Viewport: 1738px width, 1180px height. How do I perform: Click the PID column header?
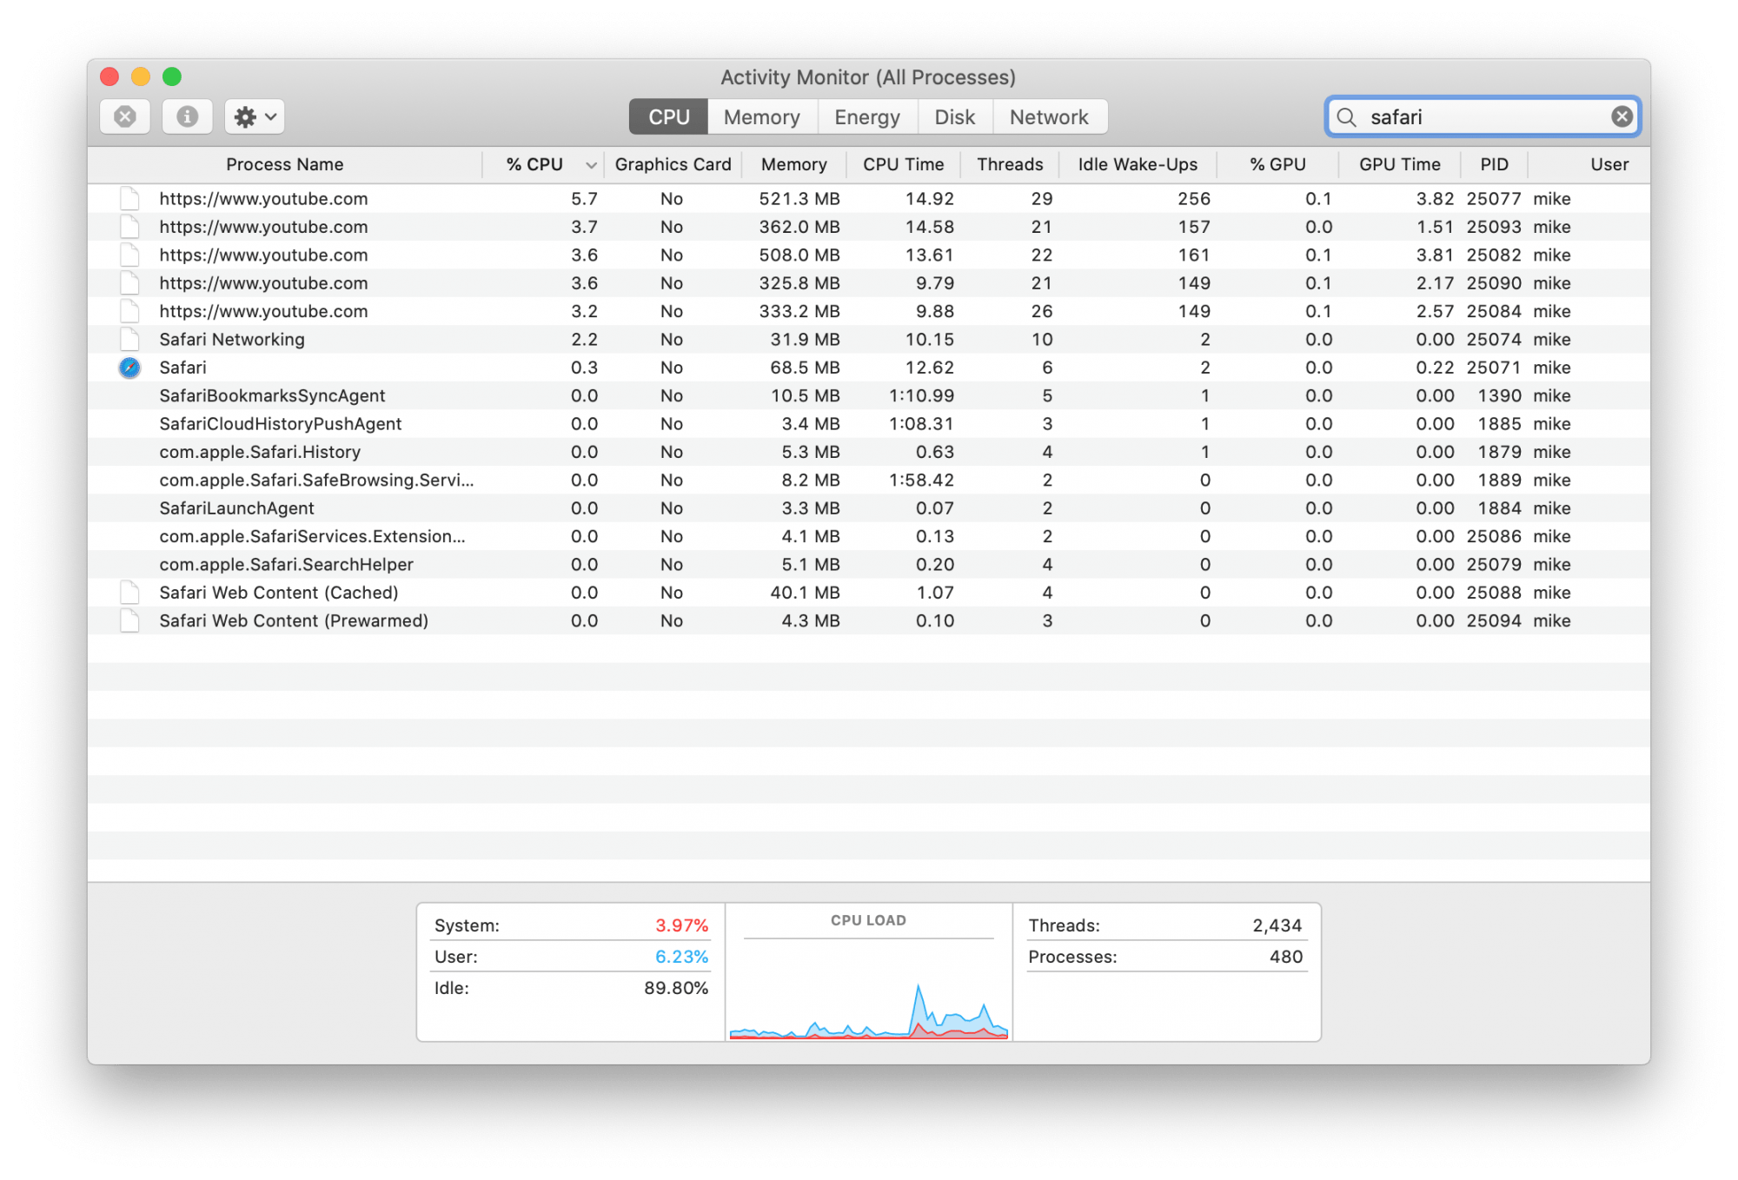1494,164
